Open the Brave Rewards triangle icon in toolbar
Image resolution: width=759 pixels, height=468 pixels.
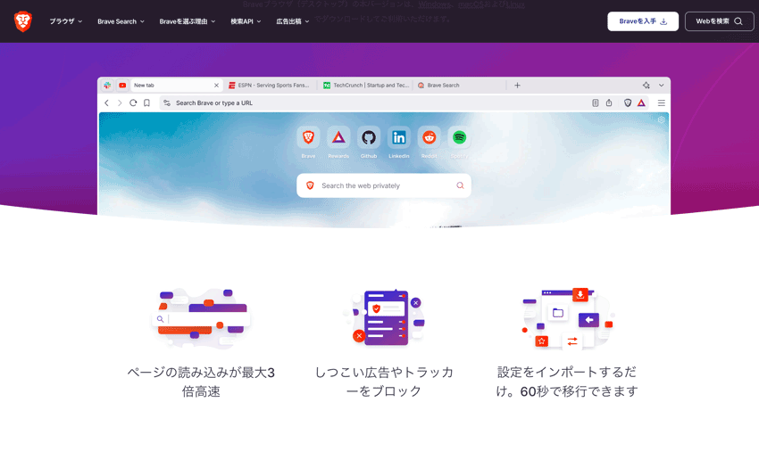click(x=641, y=103)
